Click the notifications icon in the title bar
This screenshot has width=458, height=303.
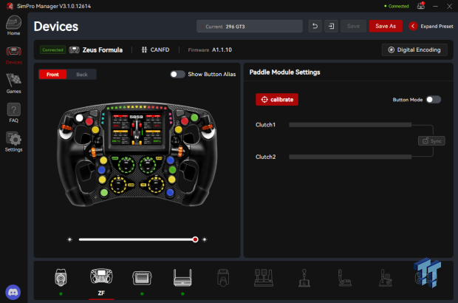pyautogui.click(x=421, y=6)
